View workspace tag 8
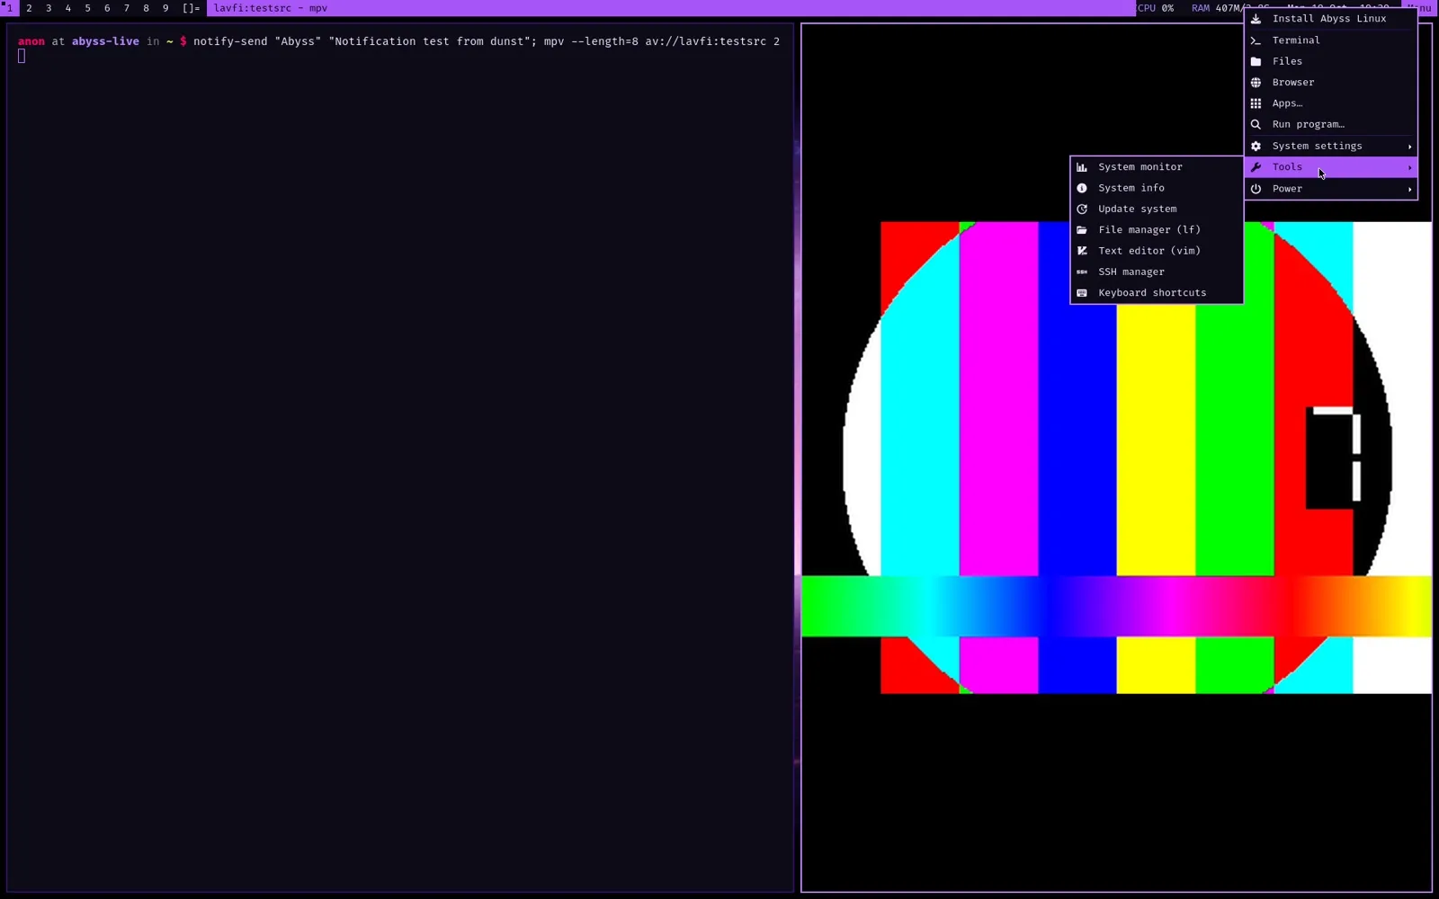 [146, 8]
